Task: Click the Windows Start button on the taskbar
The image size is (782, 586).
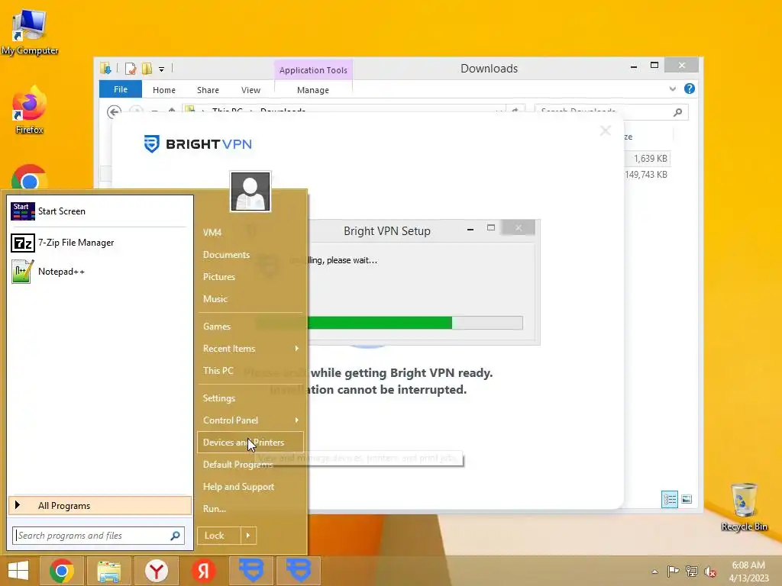Action: (x=18, y=571)
